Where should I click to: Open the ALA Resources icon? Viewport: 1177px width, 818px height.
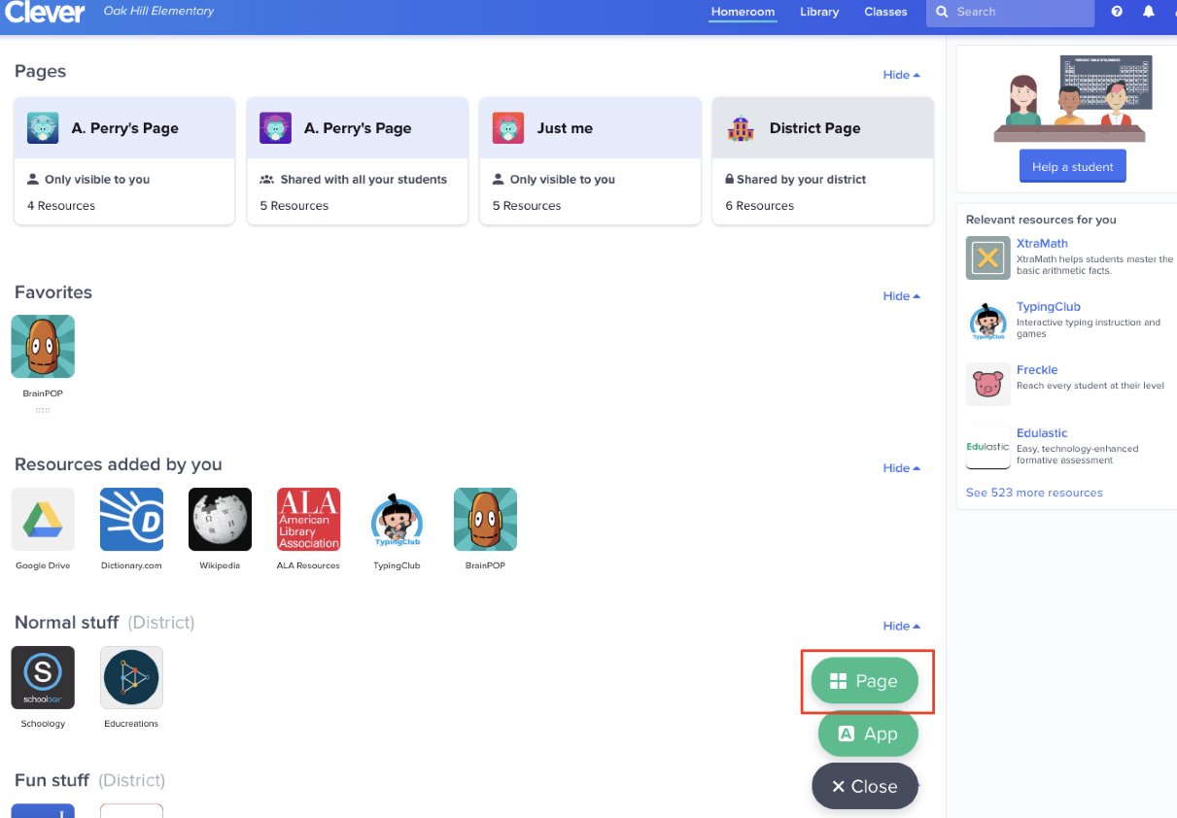coord(308,519)
